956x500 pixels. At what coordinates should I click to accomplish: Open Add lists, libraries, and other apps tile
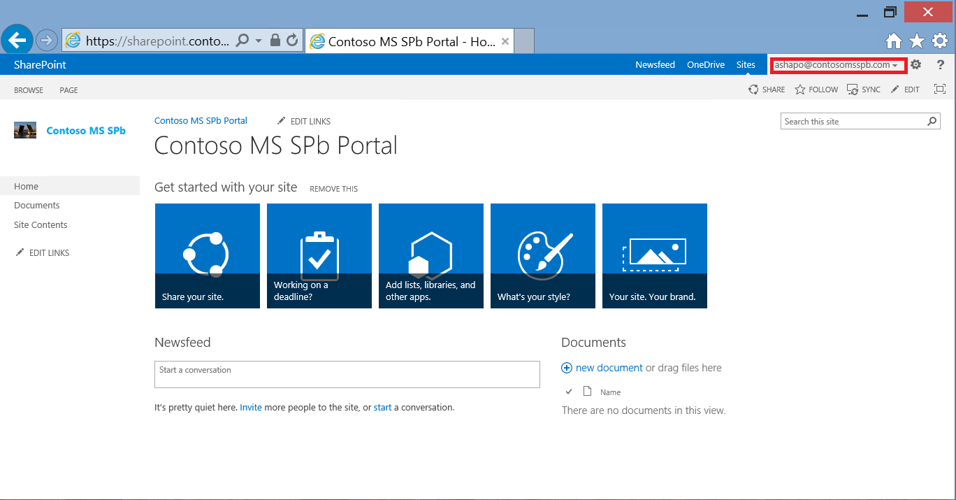pos(431,256)
